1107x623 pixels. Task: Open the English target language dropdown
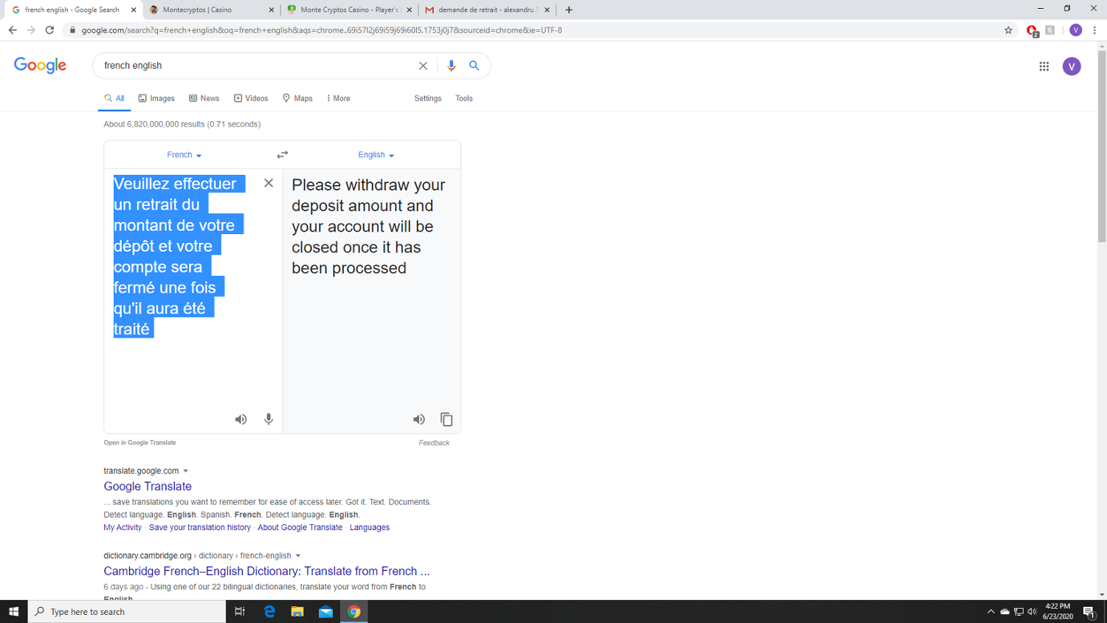[x=376, y=155]
